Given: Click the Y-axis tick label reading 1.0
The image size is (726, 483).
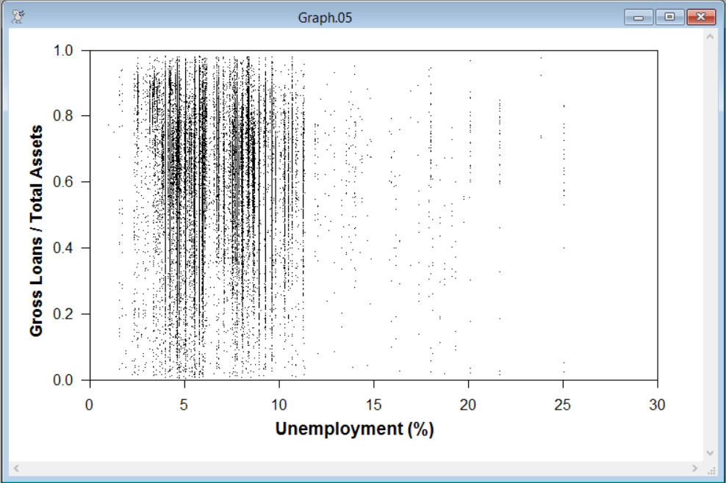Looking at the screenshot, I should coord(65,50).
